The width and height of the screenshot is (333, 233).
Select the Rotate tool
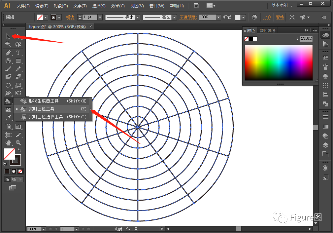(x=8, y=85)
